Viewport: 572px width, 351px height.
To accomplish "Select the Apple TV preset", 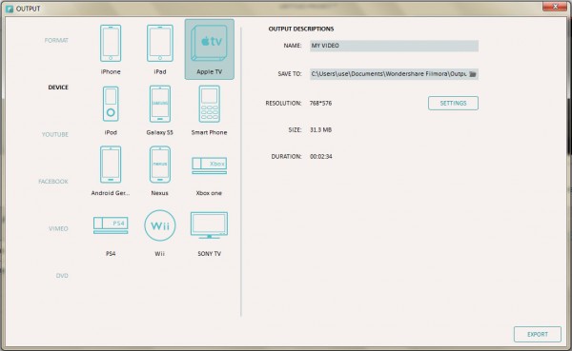I will tap(210, 49).
